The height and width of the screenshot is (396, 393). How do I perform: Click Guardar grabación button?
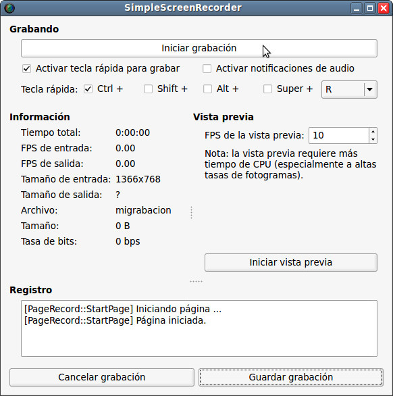coord(291,377)
